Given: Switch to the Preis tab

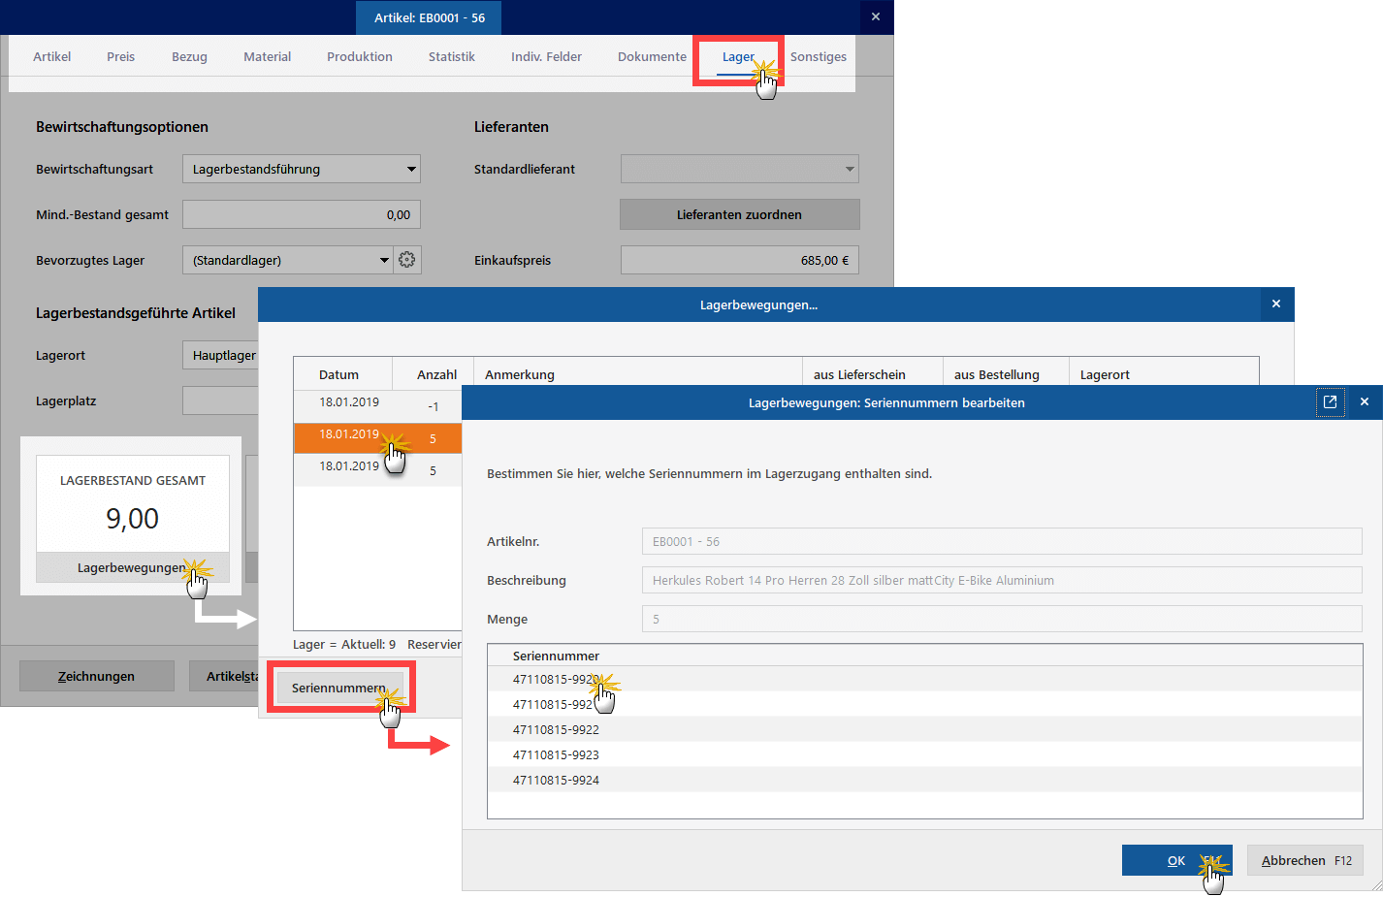Looking at the screenshot, I should pyautogui.click(x=121, y=56).
